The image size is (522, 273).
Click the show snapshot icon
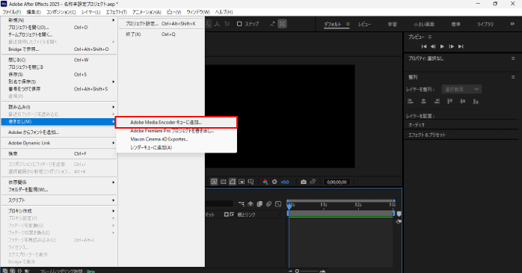(313, 182)
